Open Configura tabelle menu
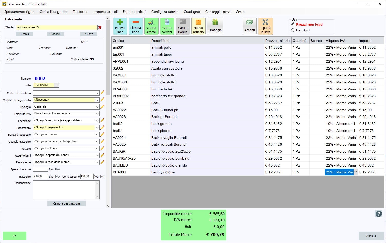Screen dimensions: 386x243 (165, 12)
